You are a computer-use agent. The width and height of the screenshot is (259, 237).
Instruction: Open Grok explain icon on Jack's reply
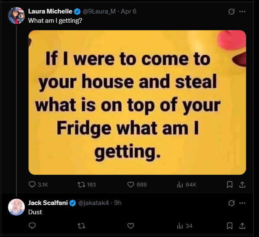click(x=231, y=203)
